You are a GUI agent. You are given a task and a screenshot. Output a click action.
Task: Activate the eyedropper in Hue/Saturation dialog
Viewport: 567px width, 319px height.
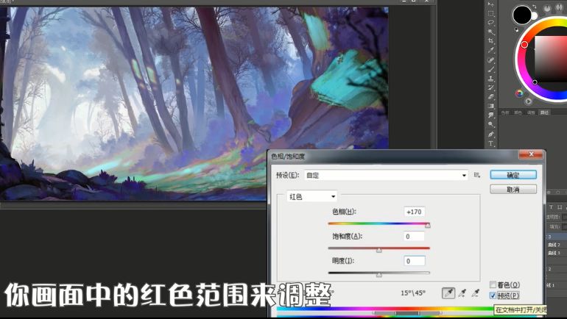tap(448, 293)
